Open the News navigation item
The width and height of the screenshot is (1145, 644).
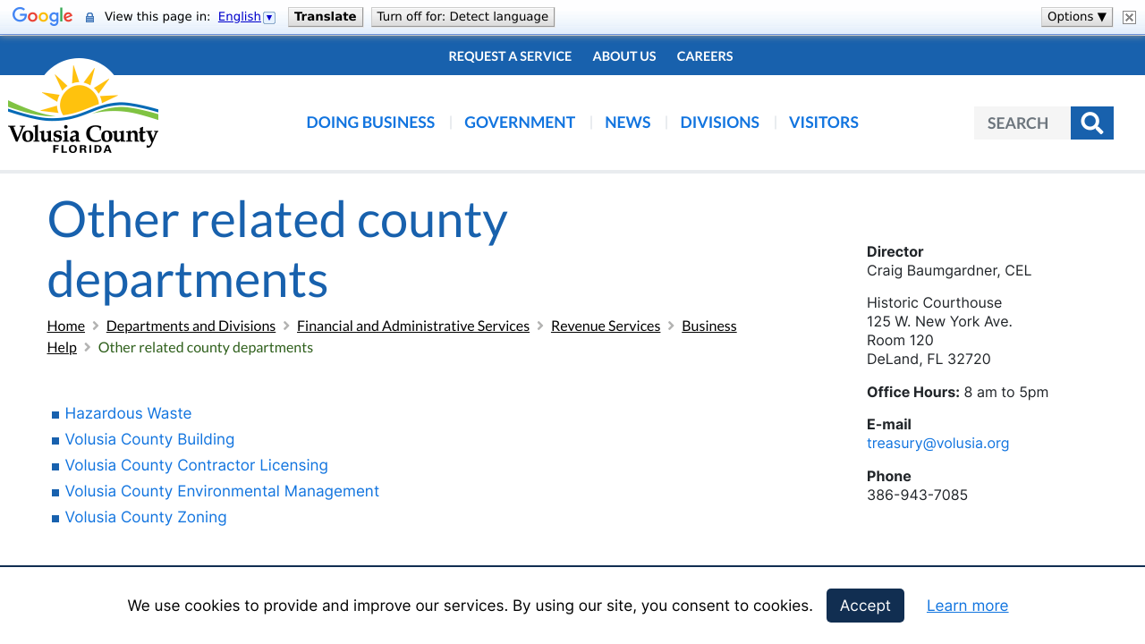tap(628, 123)
